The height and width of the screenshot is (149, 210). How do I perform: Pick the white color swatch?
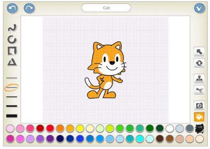170,128
